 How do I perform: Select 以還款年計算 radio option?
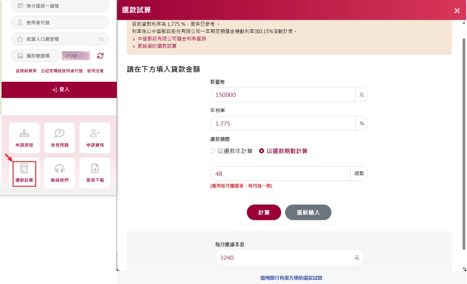click(231, 151)
